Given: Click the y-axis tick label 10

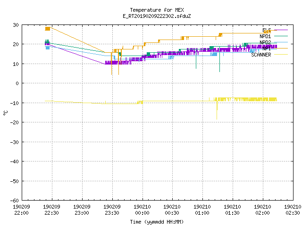Looking at the screenshot, I should click(16, 64).
